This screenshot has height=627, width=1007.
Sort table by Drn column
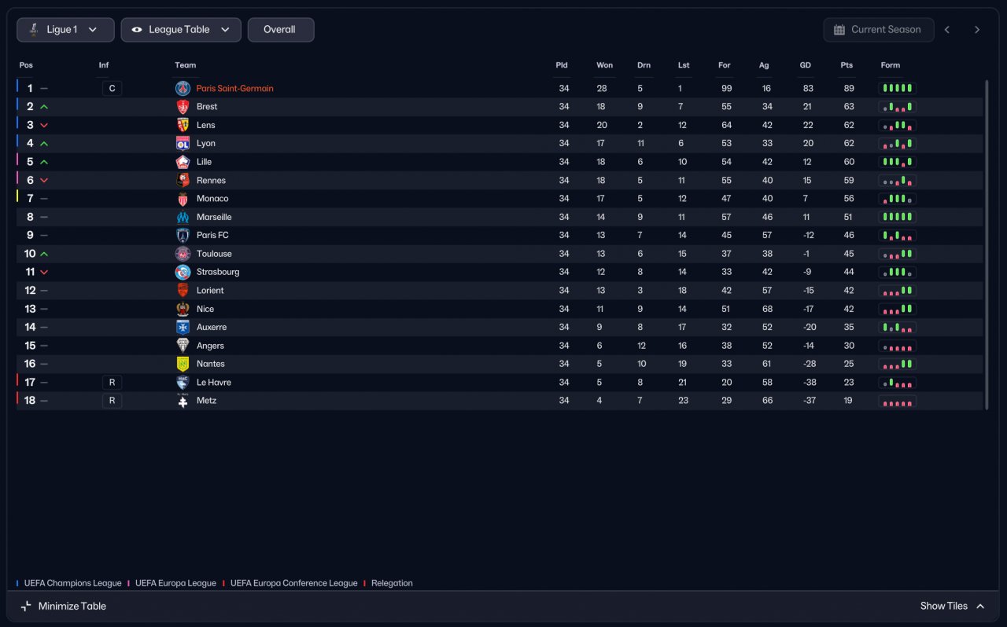[x=644, y=65]
